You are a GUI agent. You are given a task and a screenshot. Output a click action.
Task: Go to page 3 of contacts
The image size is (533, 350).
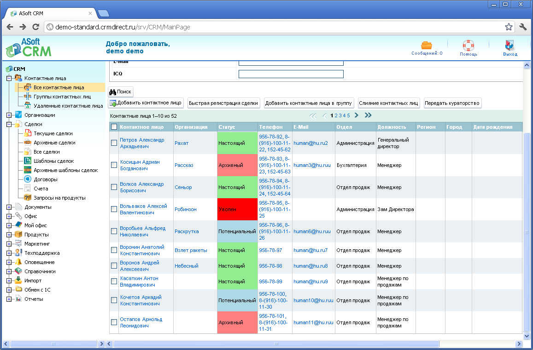pyautogui.click(x=340, y=115)
